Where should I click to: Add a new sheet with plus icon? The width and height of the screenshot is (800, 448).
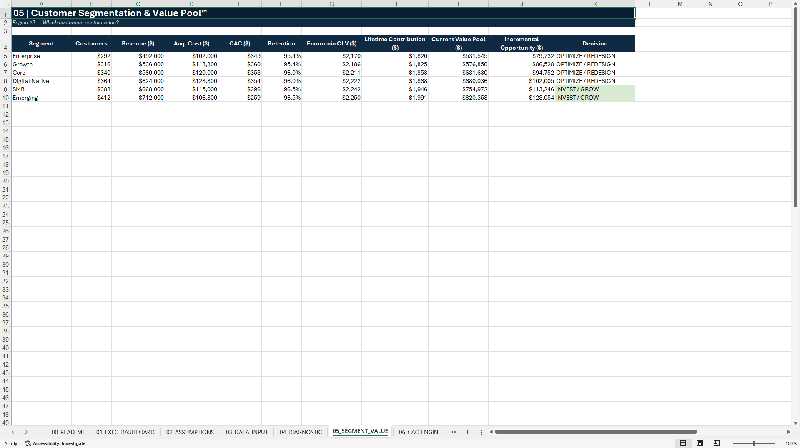[467, 432]
